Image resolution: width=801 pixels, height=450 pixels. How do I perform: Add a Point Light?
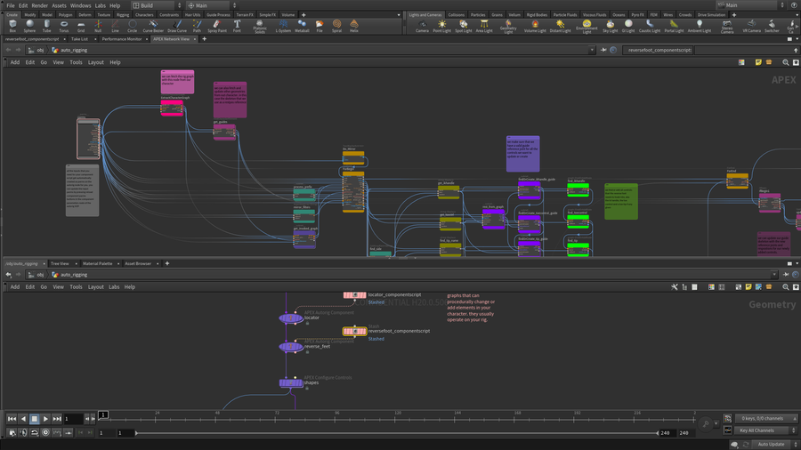[441, 26]
